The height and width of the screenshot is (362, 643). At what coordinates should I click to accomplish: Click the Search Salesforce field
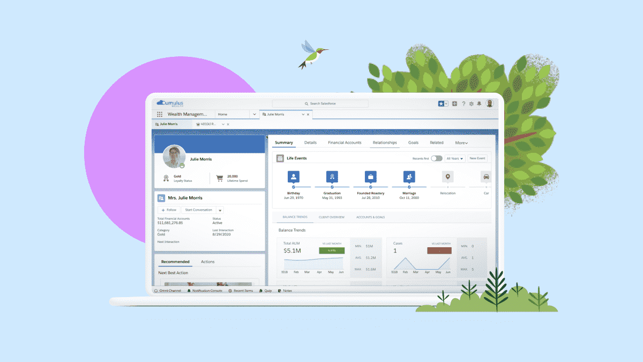(320, 104)
